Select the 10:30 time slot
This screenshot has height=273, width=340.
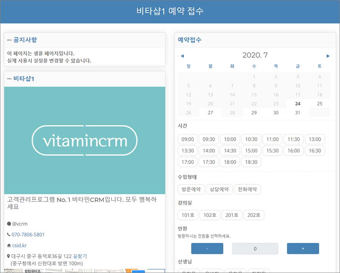(x=251, y=139)
